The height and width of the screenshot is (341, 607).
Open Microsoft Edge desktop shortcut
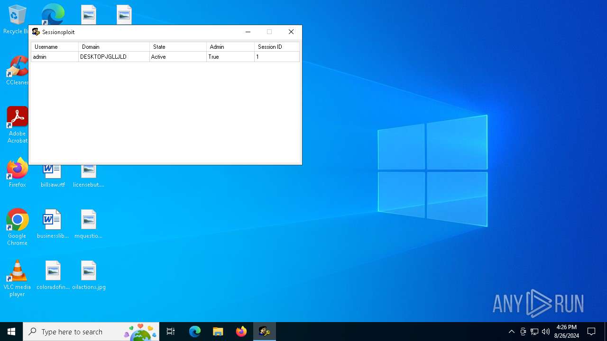pos(53,14)
